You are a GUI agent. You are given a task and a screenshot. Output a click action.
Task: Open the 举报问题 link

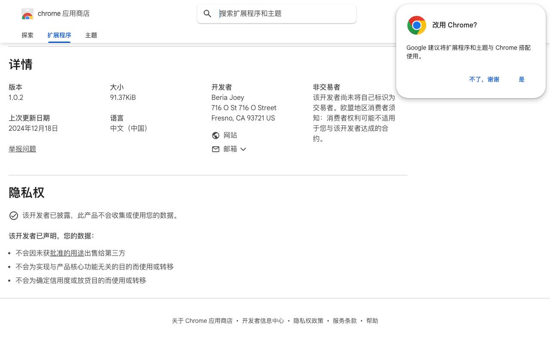click(x=22, y=149)
